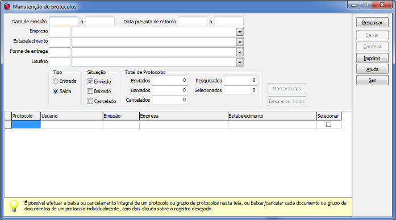Click the Empresa combo box text area
The width and height of the screenshot is (396, 220).
pyautogui.click(x=155, y=32)
